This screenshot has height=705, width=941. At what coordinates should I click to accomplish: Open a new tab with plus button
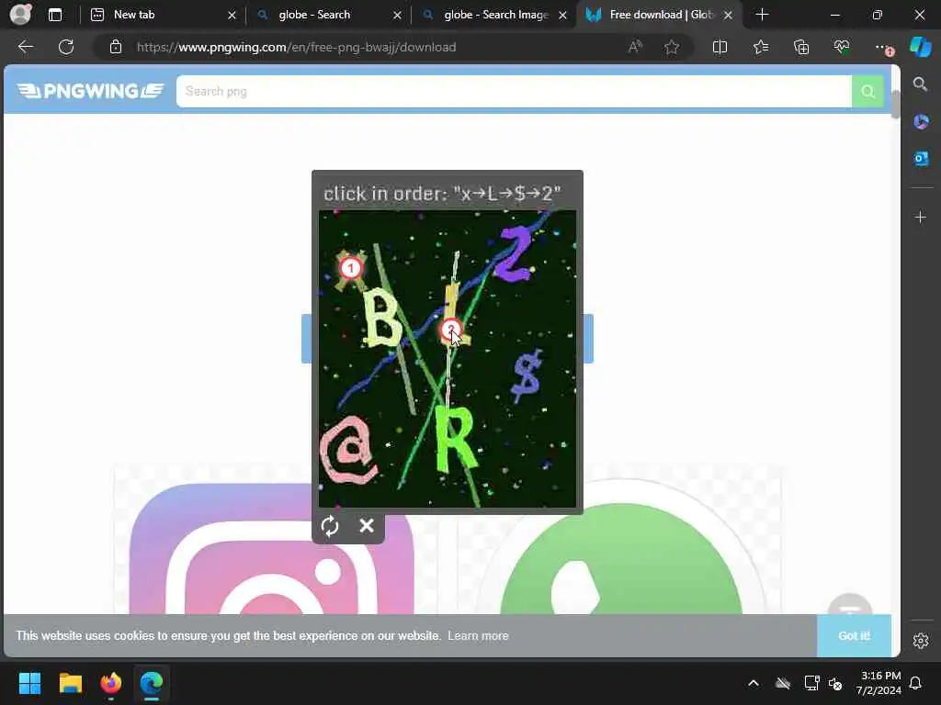coord(762,15)
